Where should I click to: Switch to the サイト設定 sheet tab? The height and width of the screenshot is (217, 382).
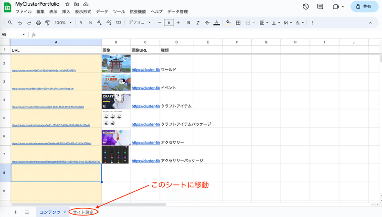point(83,212)
